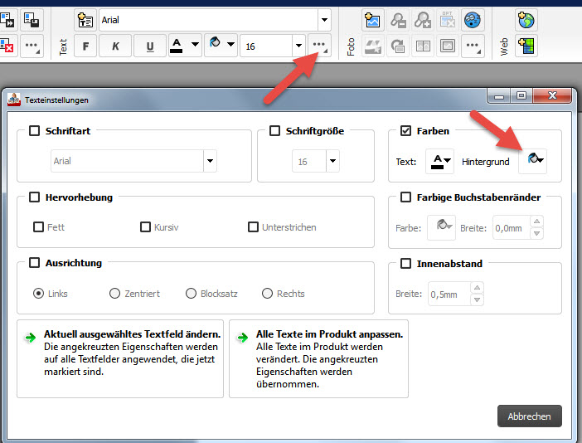Enable the Schriftart checkbox
Screen dimensions: 582x443
coord(34,130)
